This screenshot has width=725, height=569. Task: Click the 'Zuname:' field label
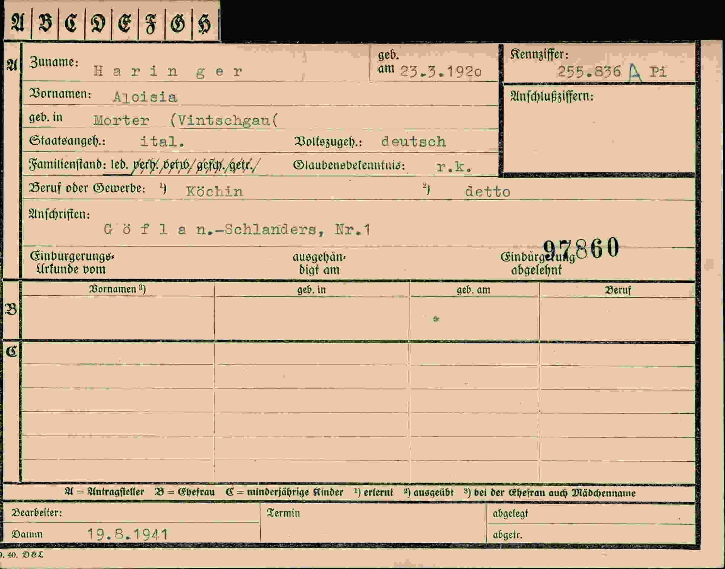click(x=54, y=62)
